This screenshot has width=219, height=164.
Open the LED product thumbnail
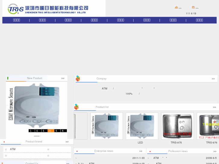pos(142,126)
